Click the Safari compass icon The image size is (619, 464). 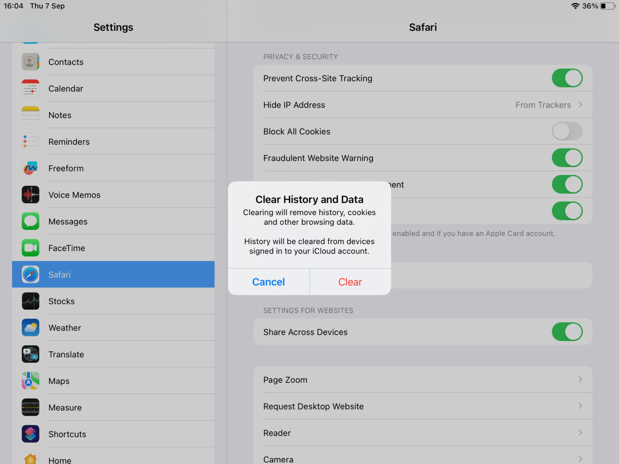coord(31,275)
